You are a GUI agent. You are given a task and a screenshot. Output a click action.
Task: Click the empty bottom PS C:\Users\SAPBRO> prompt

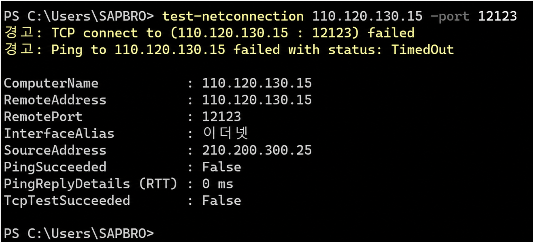(79, 234)
